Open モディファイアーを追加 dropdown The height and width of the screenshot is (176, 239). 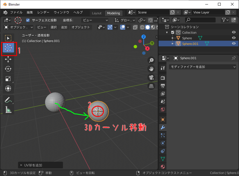202,67
